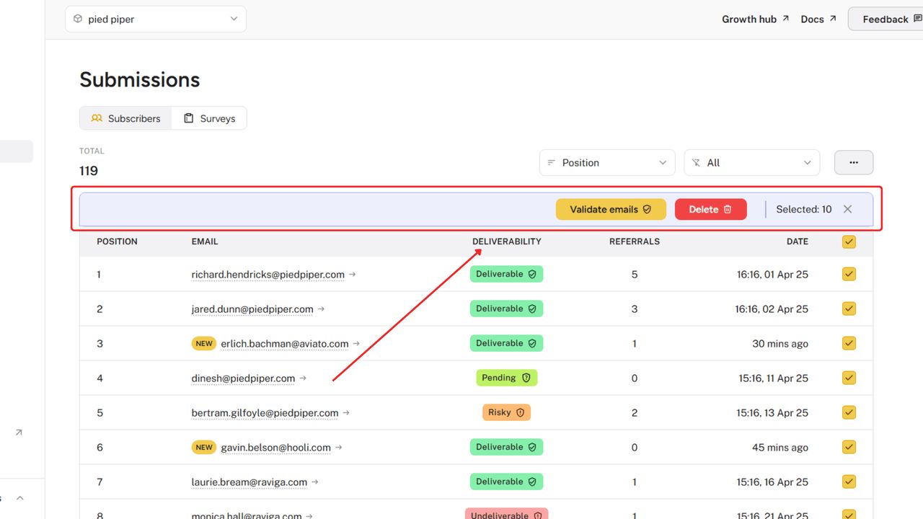Deselect bertram.gilfoyle's row checkbox
This screenshot has height=519, width=923.
point(849,412)
